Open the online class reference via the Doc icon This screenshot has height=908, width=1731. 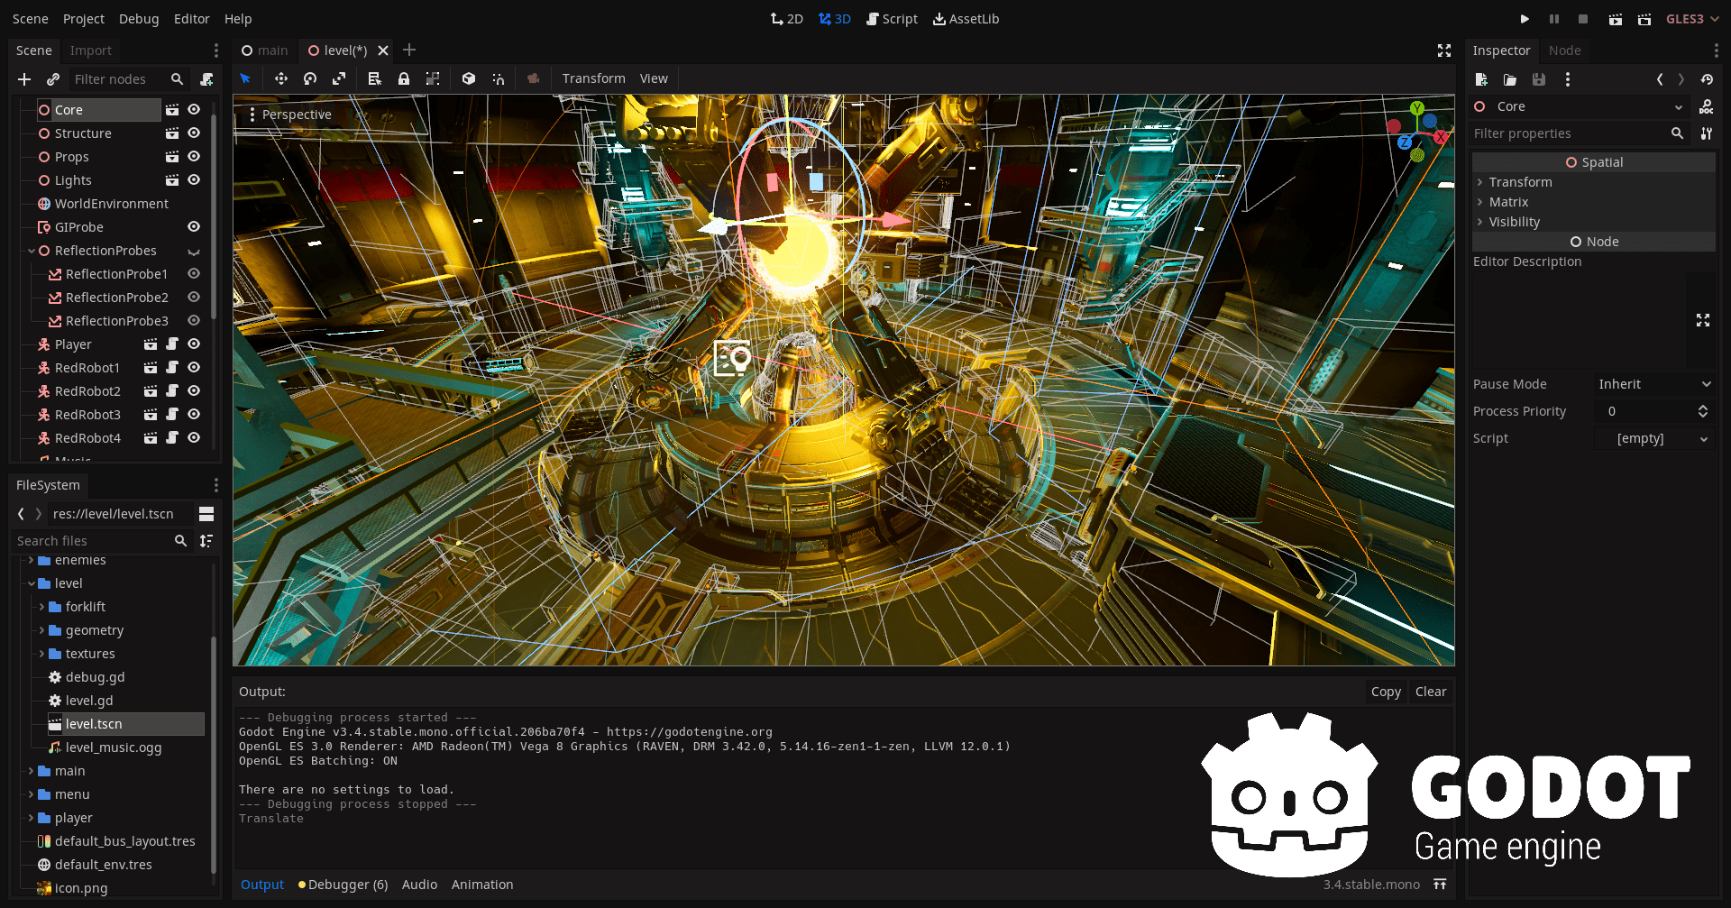(x=1708, y=106)
